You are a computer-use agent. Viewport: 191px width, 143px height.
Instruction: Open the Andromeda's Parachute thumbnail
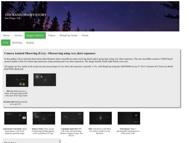pos(16,118)
